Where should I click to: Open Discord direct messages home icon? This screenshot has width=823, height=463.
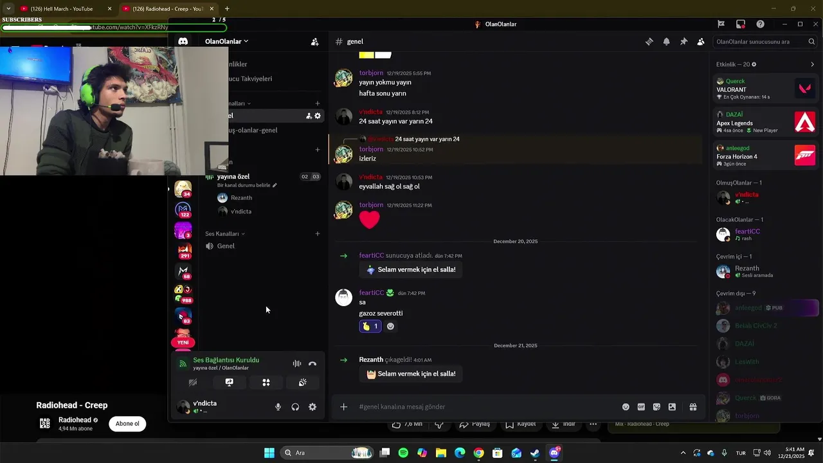coord(183,41)
